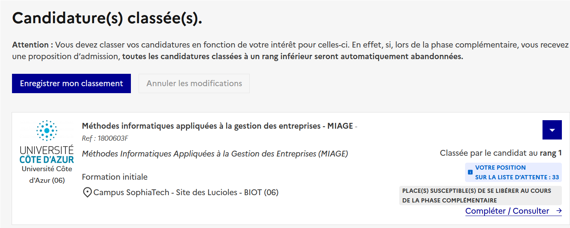Click the arrow icon after Compléter / Consulter
570x228 pixels.
coord(559,211)
